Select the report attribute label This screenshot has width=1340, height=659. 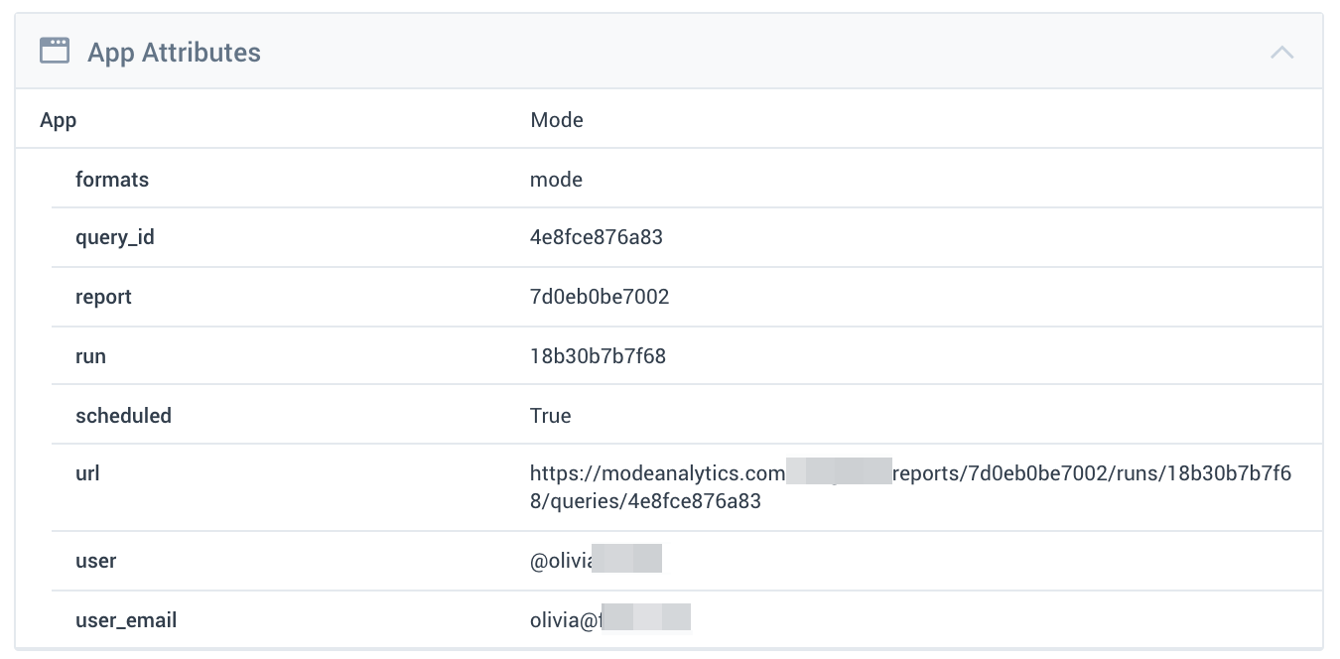click(103, 297)
